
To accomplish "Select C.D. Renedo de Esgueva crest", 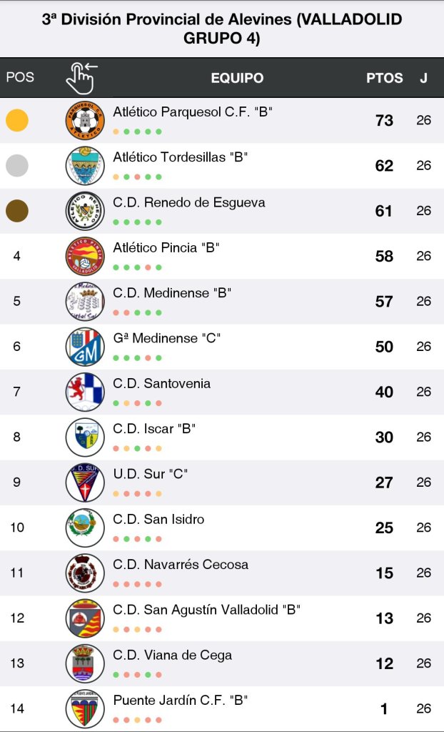I will [x=85, y=211].
